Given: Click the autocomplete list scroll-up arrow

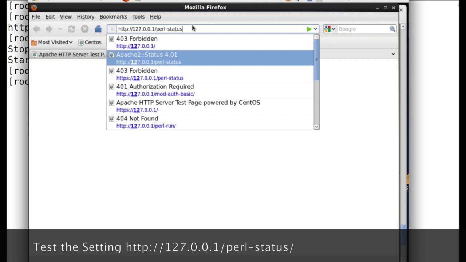Looking at the screenshot, I should [316, 37].
